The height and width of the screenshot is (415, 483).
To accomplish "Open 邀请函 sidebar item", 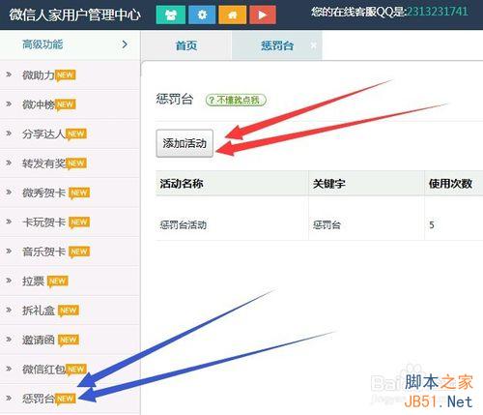I will pyautogui.click(x=70, y=340).
